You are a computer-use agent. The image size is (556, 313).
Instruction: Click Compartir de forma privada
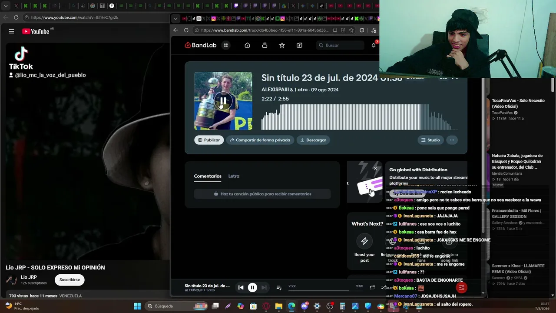(x=260, y=140)
